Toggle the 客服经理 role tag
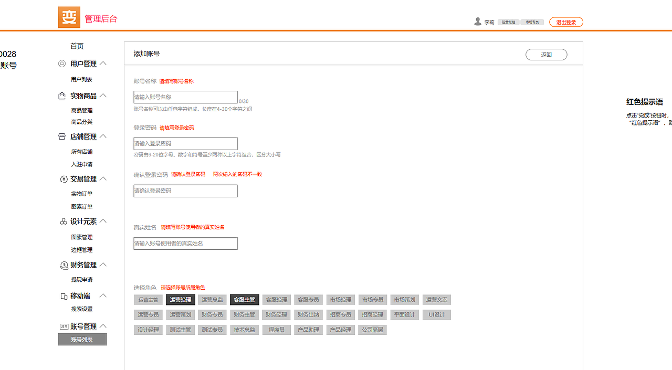This screenshot has height=370, width=672. pos(277,300)
